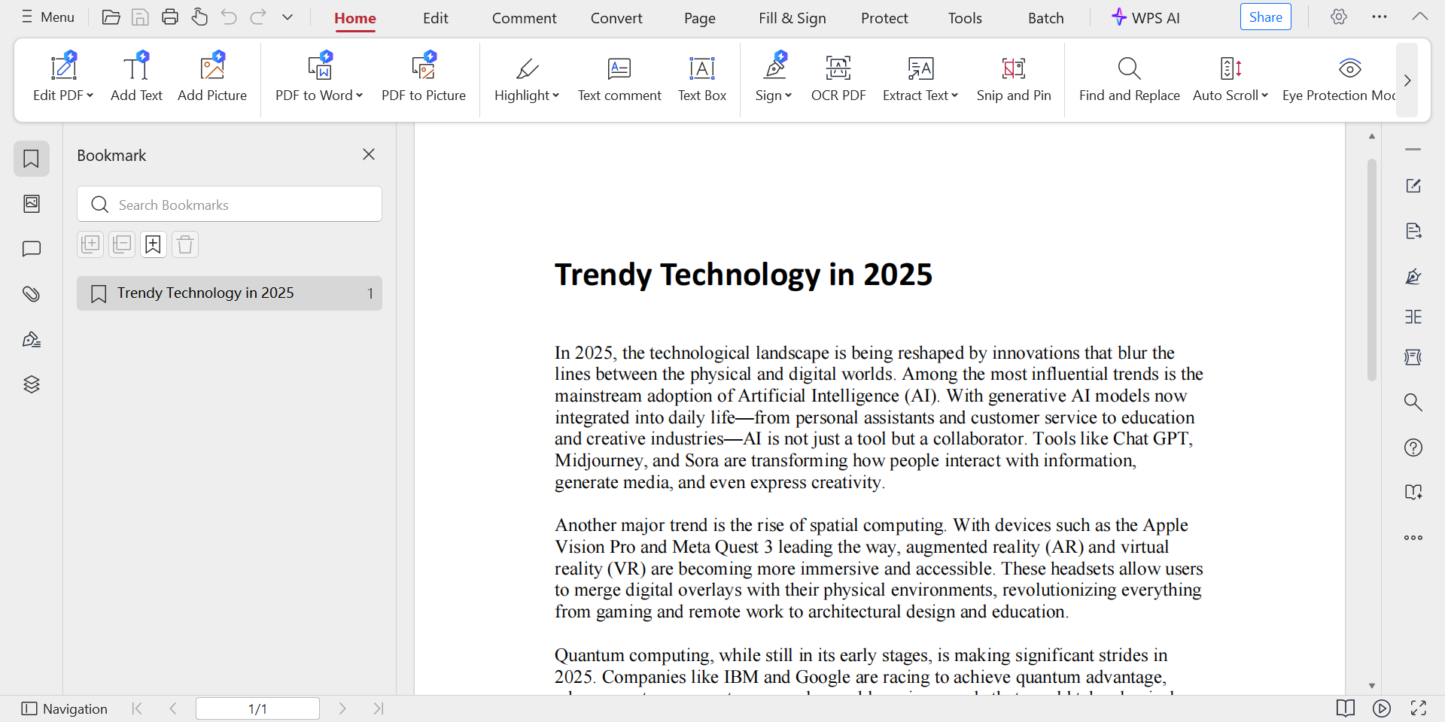Switch to the Home tab

tap(355, 18)
